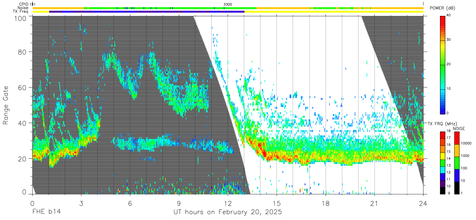The width and height of the screenshot is (476, 220).
Task: Select the orange NOISE swatch between 1000 and 10000
Action: tap(458, 151)
